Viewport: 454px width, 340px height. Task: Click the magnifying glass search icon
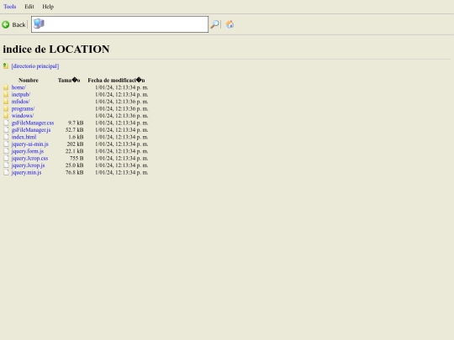coord(214,24)
